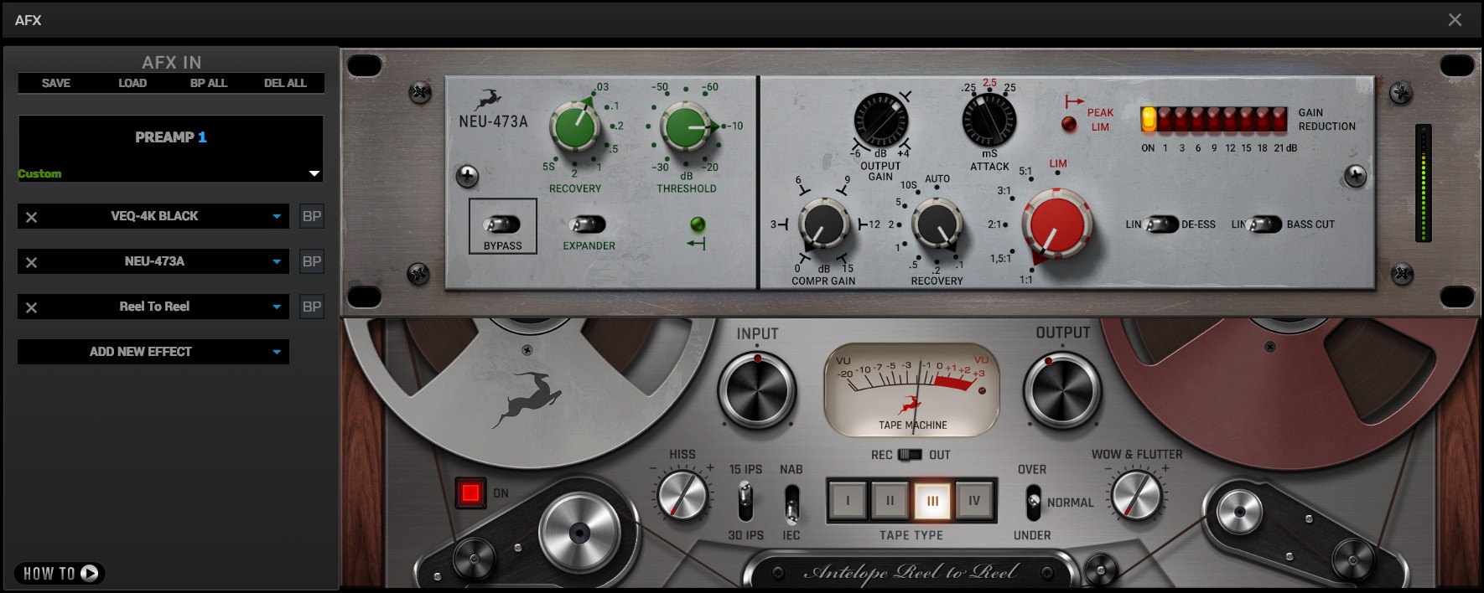The width and height of the screenshot is (1484, 593).
Task: Open the Reel To Reel effect dropdown
Action: 277,307
